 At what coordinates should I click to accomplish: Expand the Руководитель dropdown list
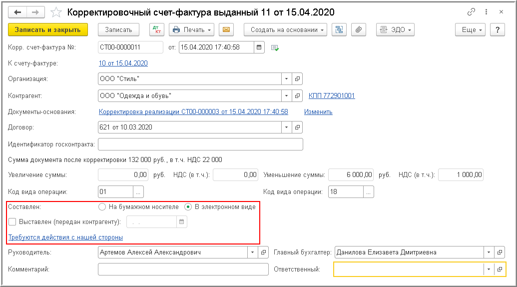(253, 252)
